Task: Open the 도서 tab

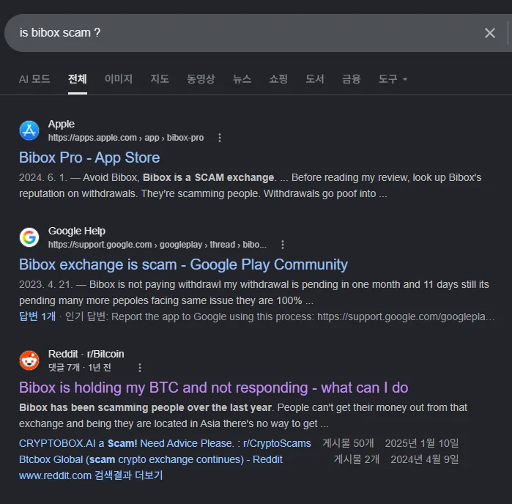Action: click(315, 78)
